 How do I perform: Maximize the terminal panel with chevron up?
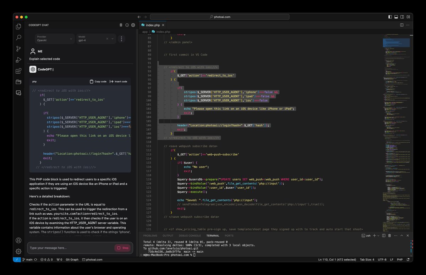point(402,235)
